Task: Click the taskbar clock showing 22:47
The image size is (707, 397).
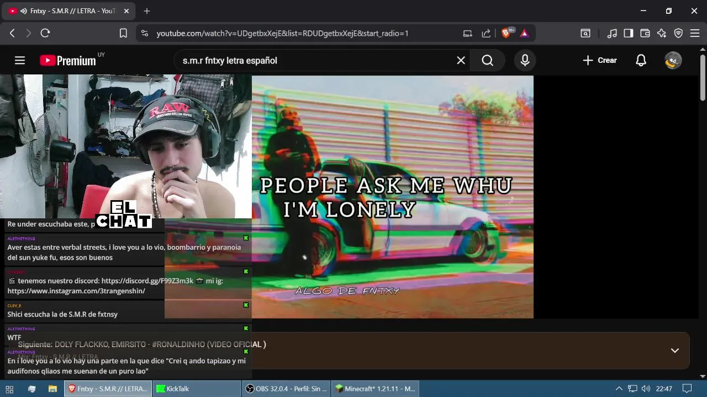Action: click(664, 389)
